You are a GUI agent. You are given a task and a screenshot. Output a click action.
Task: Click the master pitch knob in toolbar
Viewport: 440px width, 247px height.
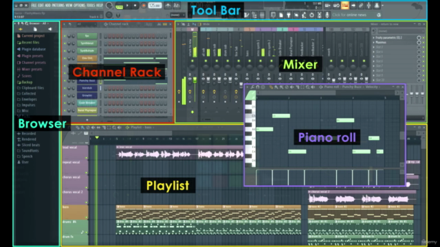(x=109, y=15)
